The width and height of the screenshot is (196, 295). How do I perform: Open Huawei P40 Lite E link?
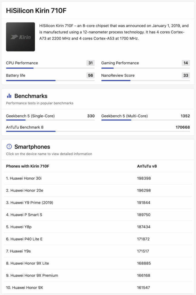tap(26, 239)
